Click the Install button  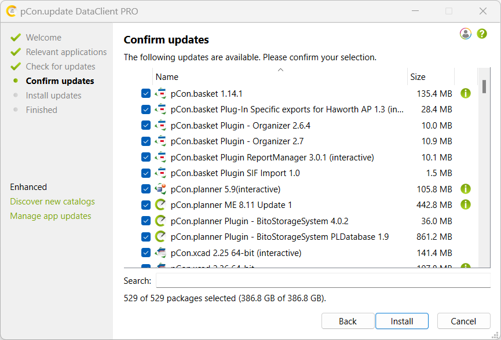[401, 321]
